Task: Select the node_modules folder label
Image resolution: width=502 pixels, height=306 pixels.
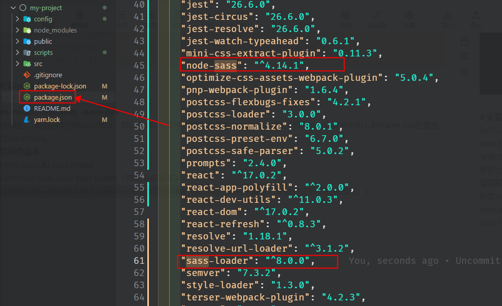Action: [x=55, y=30]
